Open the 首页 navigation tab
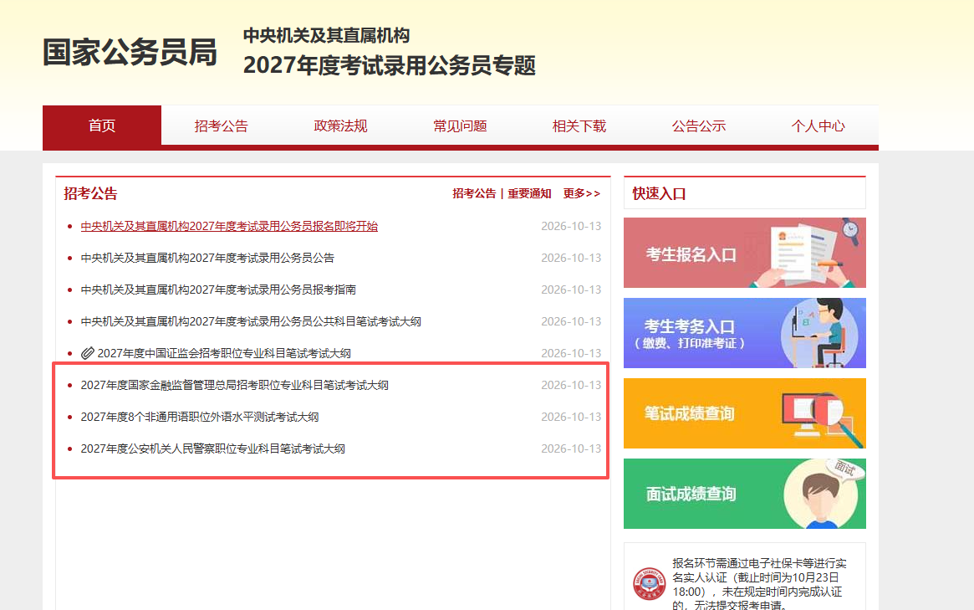 102,126
